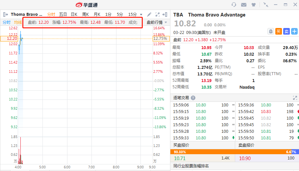Toggle the orange 均线 average line legend
Image resolution: width=299 pixels, height=171 pixels.
point(18,22)
